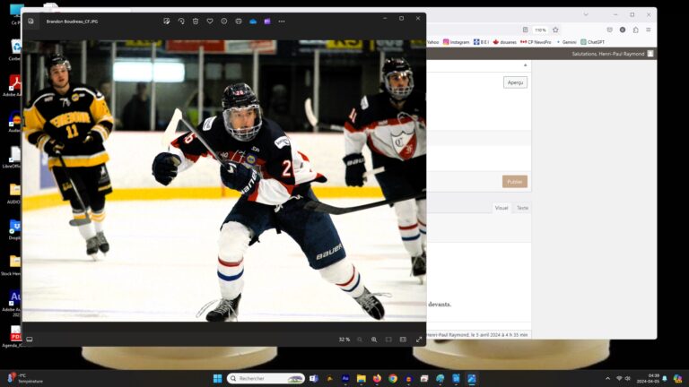Rotate the photo using the rotate icon
689x387 pixels.
[x=181, y=21]
